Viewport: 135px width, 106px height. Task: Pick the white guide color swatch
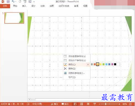click(118, 64)
